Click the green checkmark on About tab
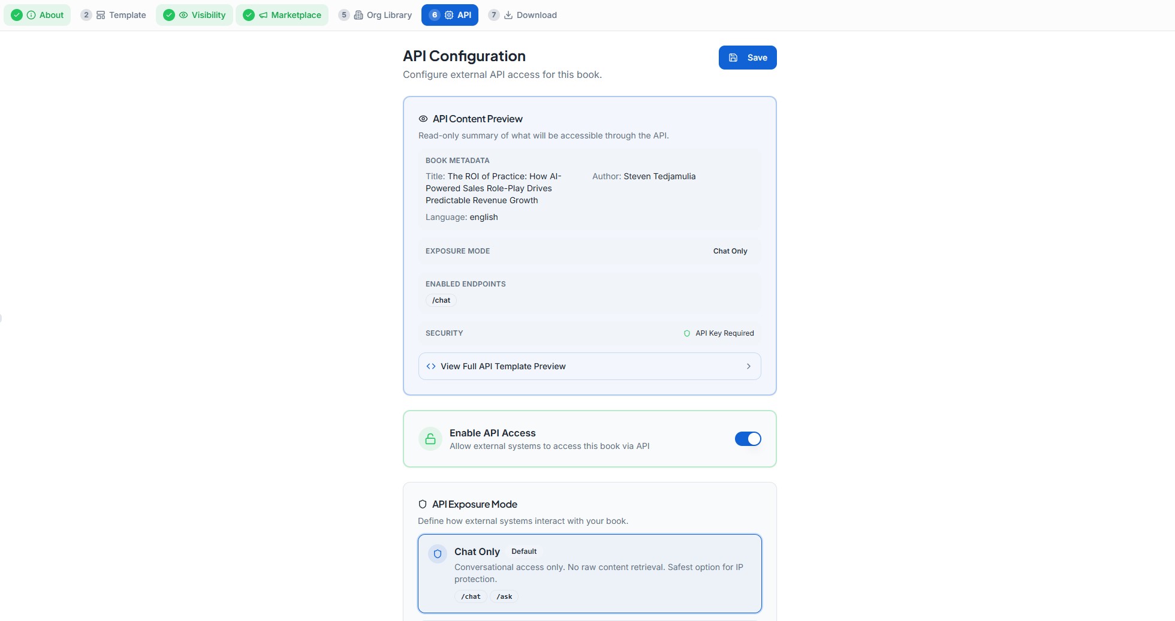The image size is (1175, 621). point(17,15)
